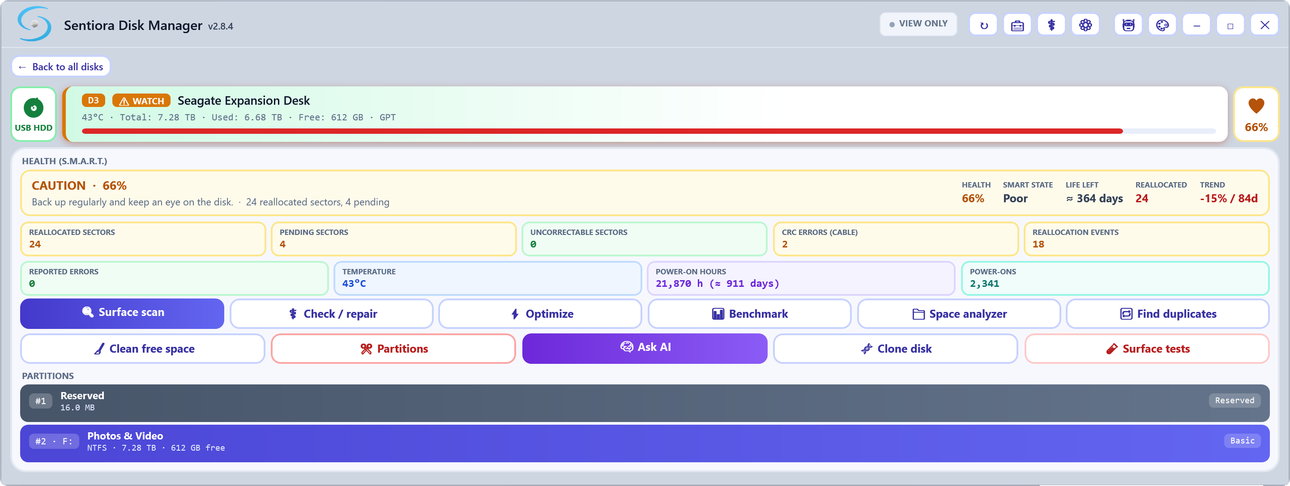Click Find duplicates button
The image size is (1290, 486).
click(x=1167, y=314)
